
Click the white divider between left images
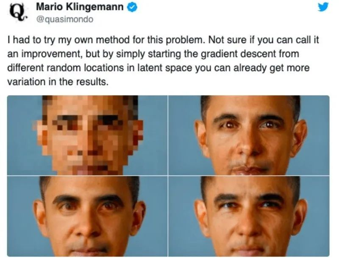click(87, 176)
